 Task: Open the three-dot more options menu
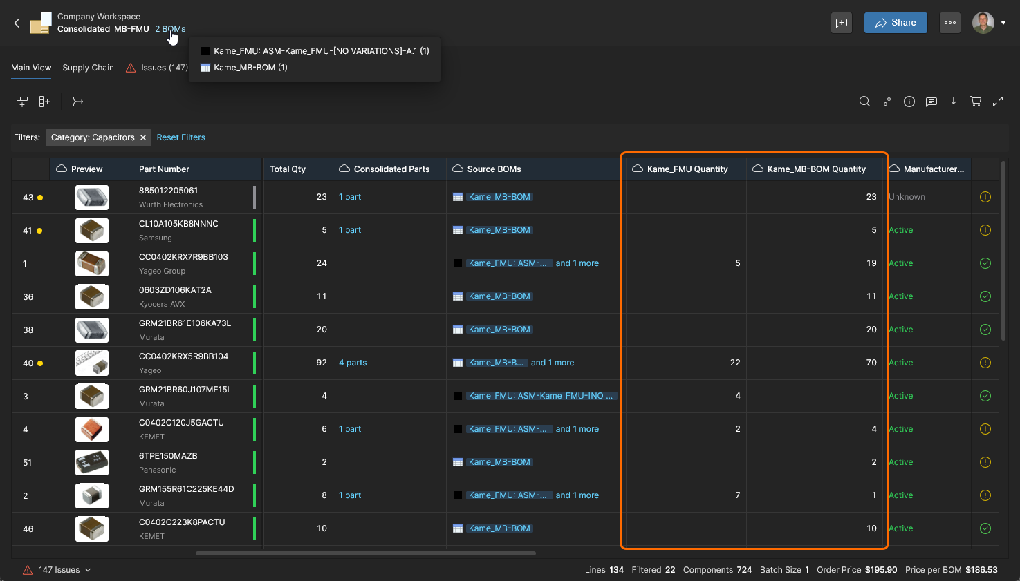950,23
